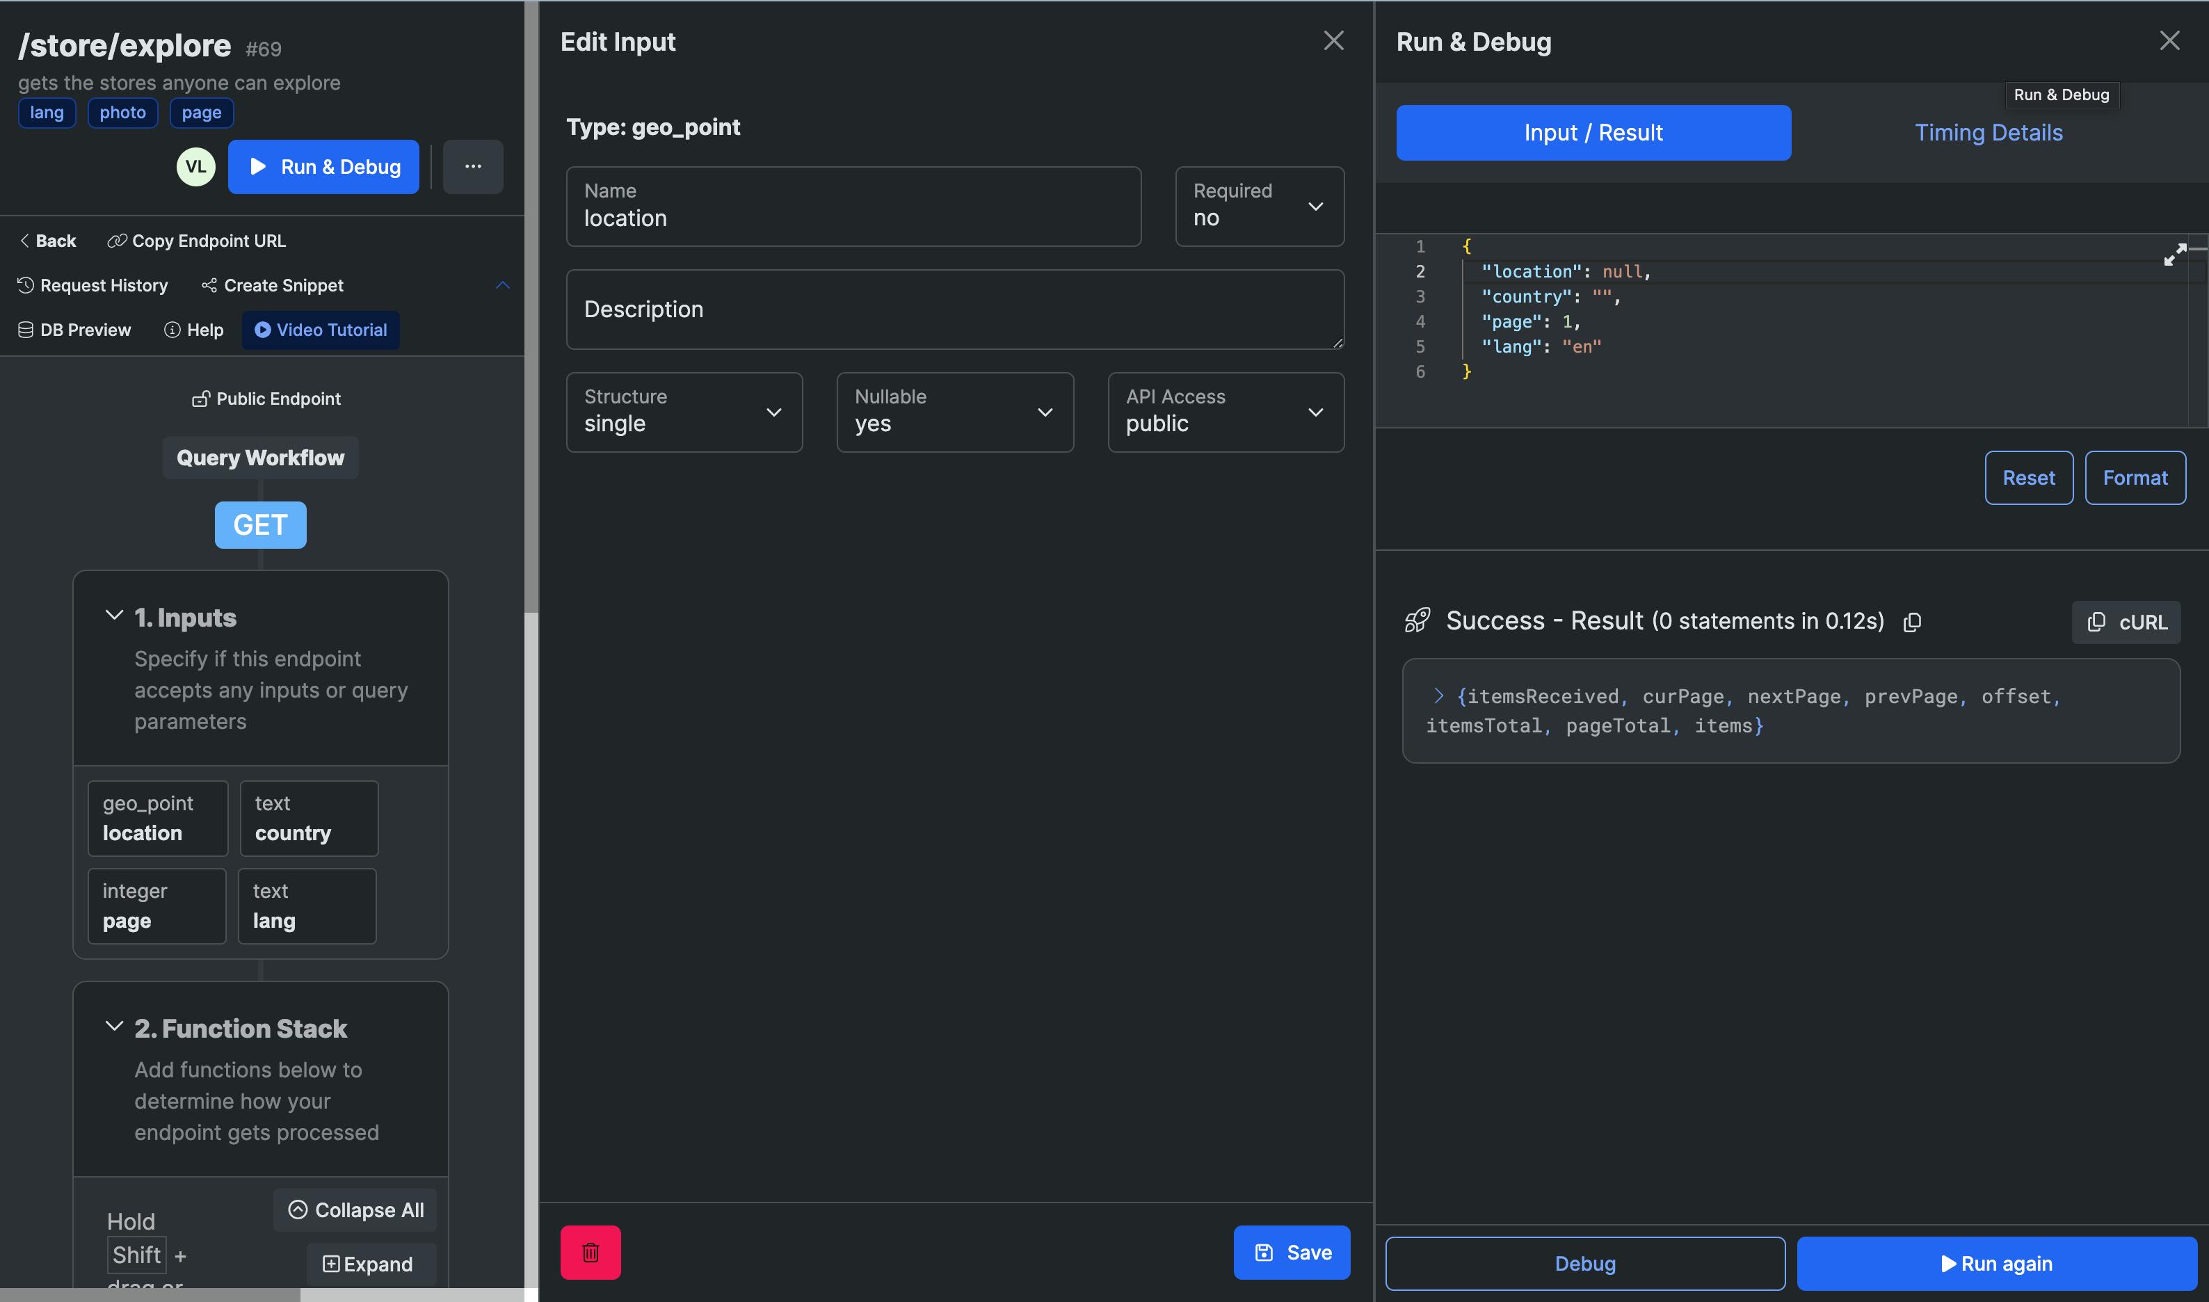The image size is (2209, 1302).
Task: Select the integer page input
Action: click(157, 906)
